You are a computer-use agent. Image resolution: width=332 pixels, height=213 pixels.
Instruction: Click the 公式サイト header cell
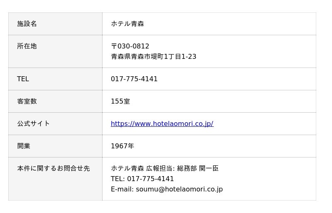33,123
